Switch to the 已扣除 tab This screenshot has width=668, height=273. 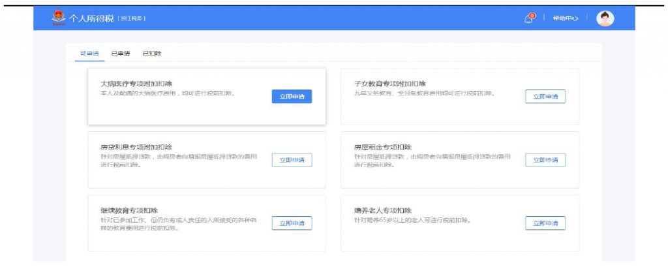[152, 54]
